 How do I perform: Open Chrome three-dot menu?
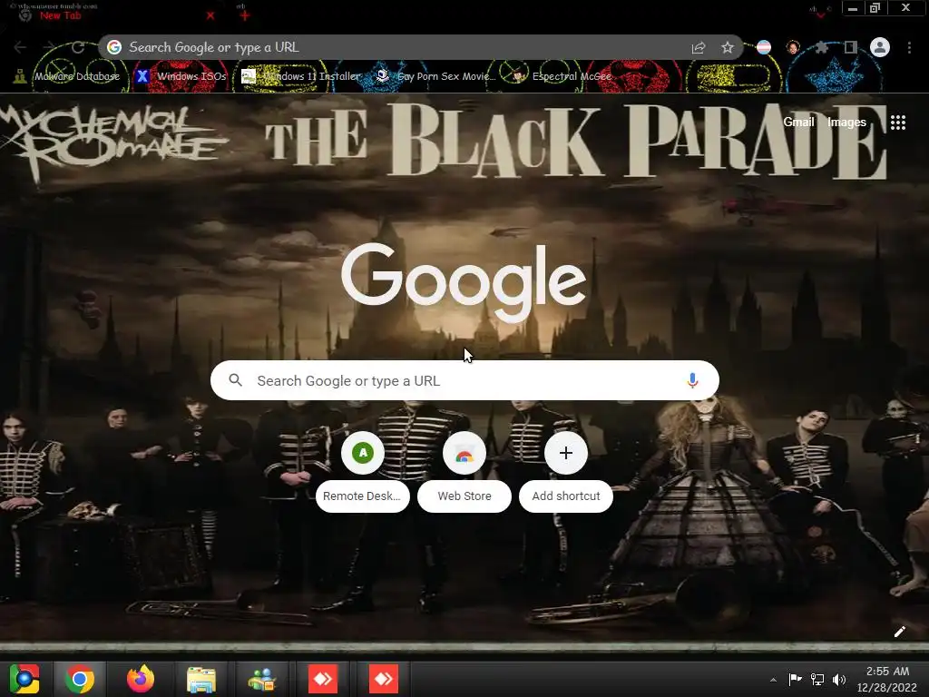(909, 47)
